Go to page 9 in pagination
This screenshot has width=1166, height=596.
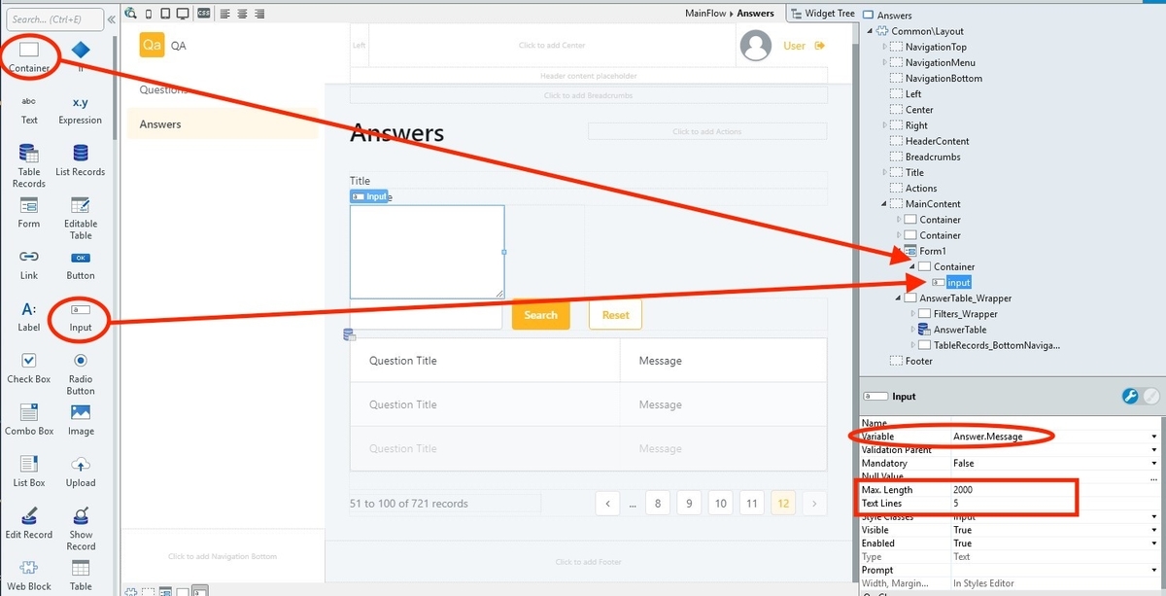tap(689, 503)
